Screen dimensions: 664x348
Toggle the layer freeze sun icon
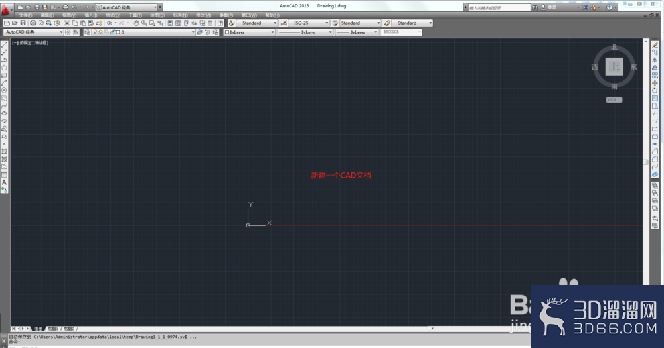101,32
